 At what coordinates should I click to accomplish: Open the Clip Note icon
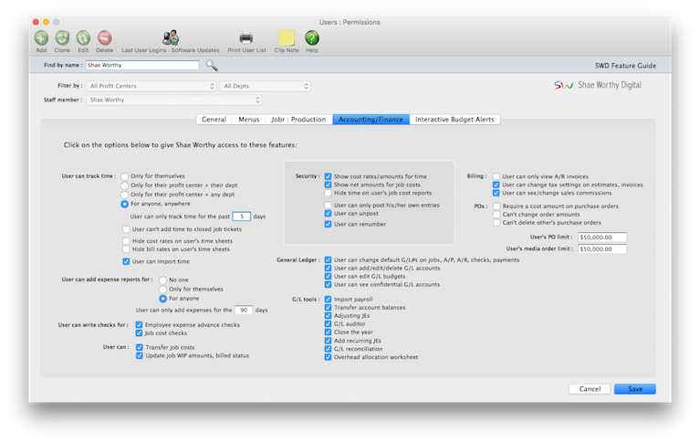[286, 37]
